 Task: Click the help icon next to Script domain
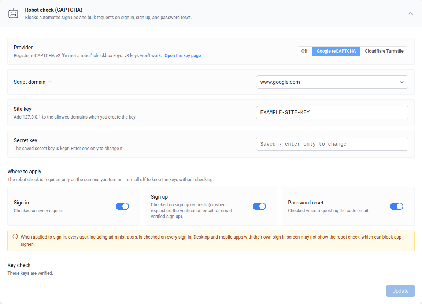(x=50, y=82)
